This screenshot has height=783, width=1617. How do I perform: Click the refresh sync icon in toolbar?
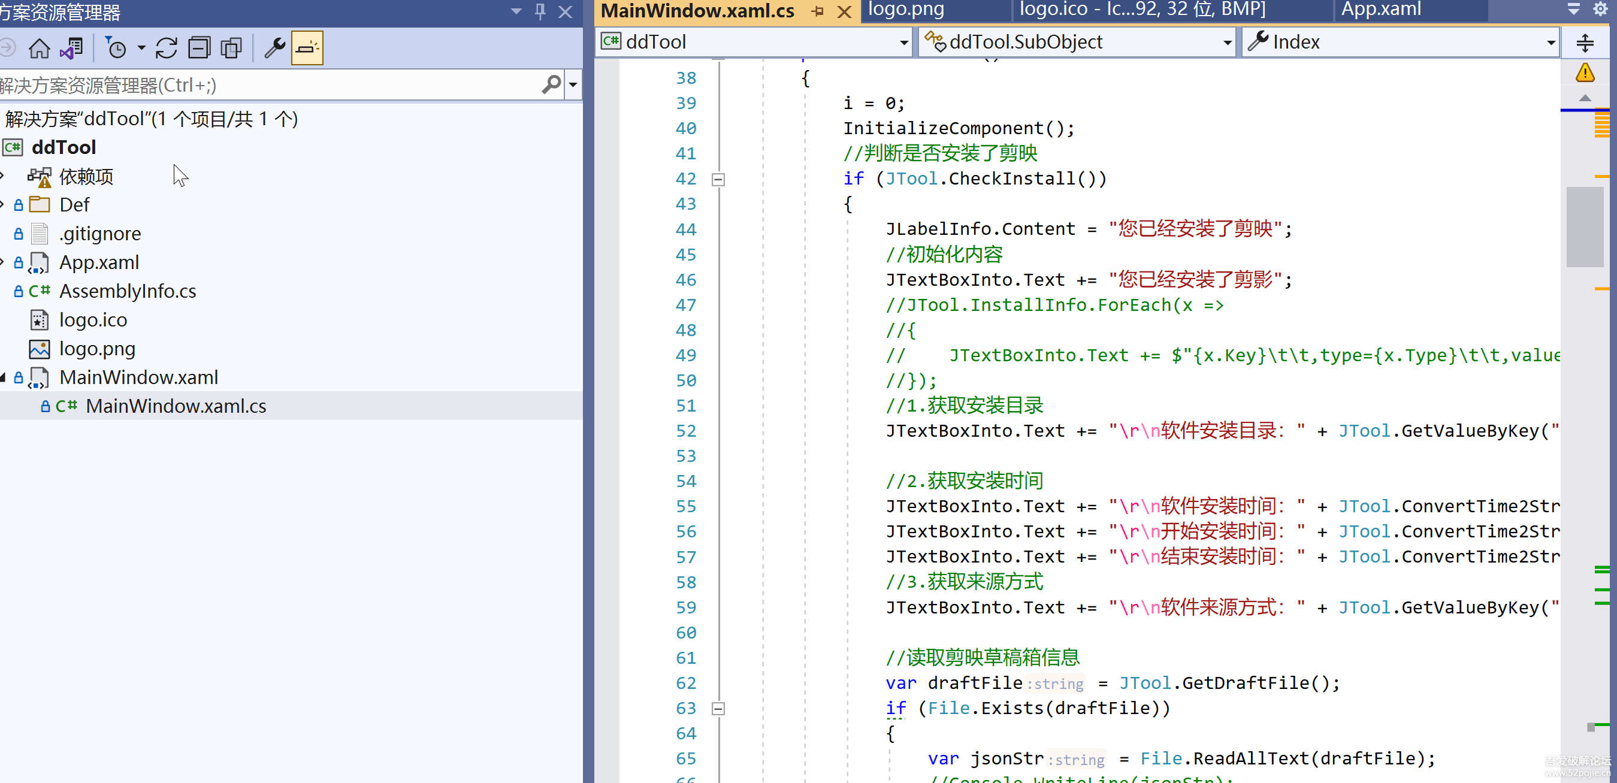coord(167,49)
